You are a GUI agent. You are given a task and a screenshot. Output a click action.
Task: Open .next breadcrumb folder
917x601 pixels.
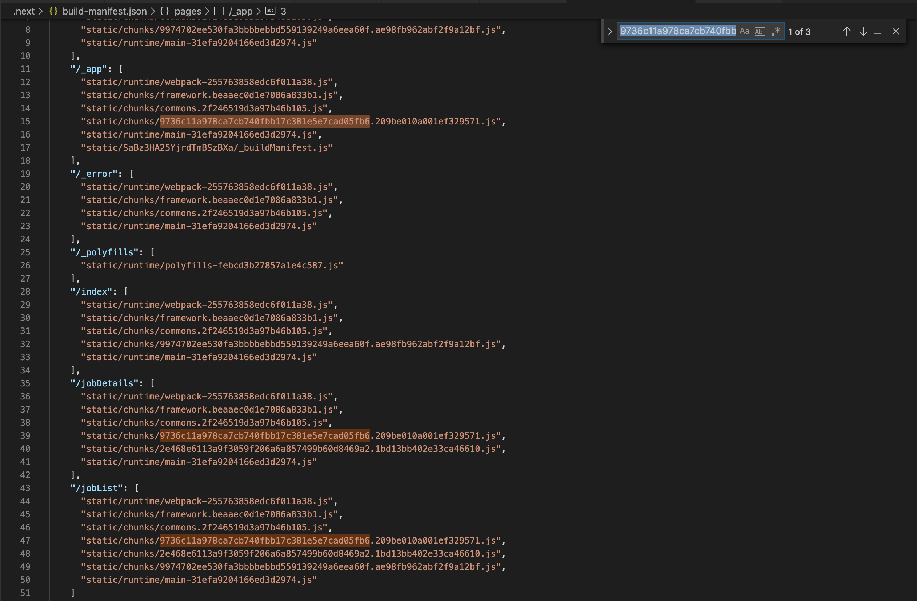pos(24,11)
